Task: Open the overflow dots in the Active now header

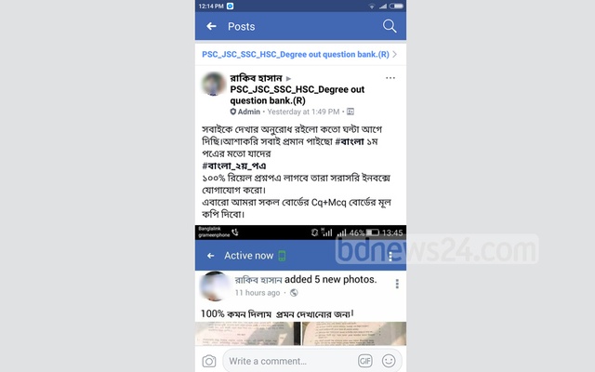Action: pos(390,257)
